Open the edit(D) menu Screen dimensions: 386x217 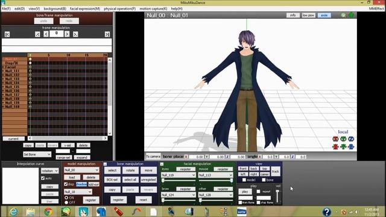tap(19, 8)
